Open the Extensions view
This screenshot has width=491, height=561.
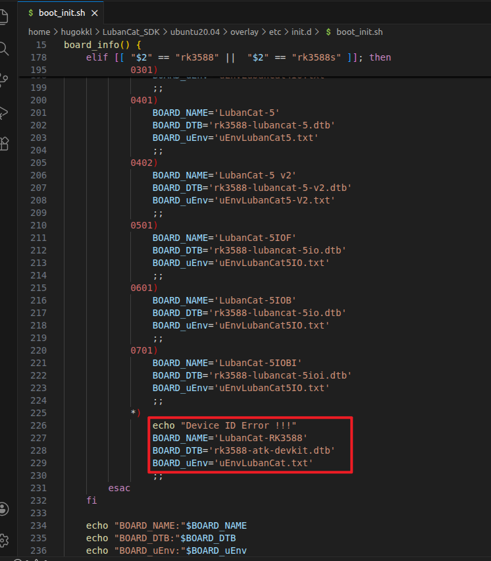(x=3, y=144)
